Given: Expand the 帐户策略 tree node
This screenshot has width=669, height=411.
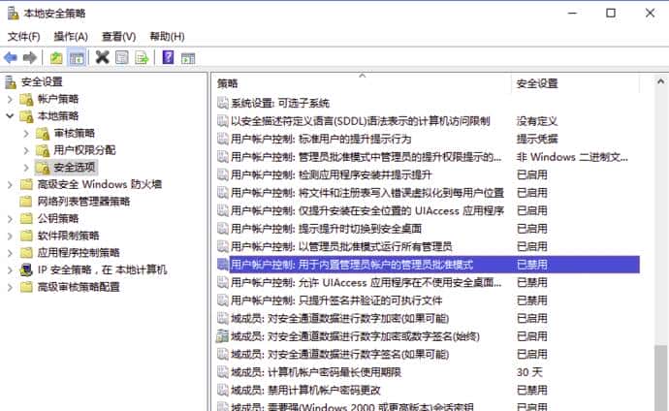Looking at the screenshot, I should 11,99.
